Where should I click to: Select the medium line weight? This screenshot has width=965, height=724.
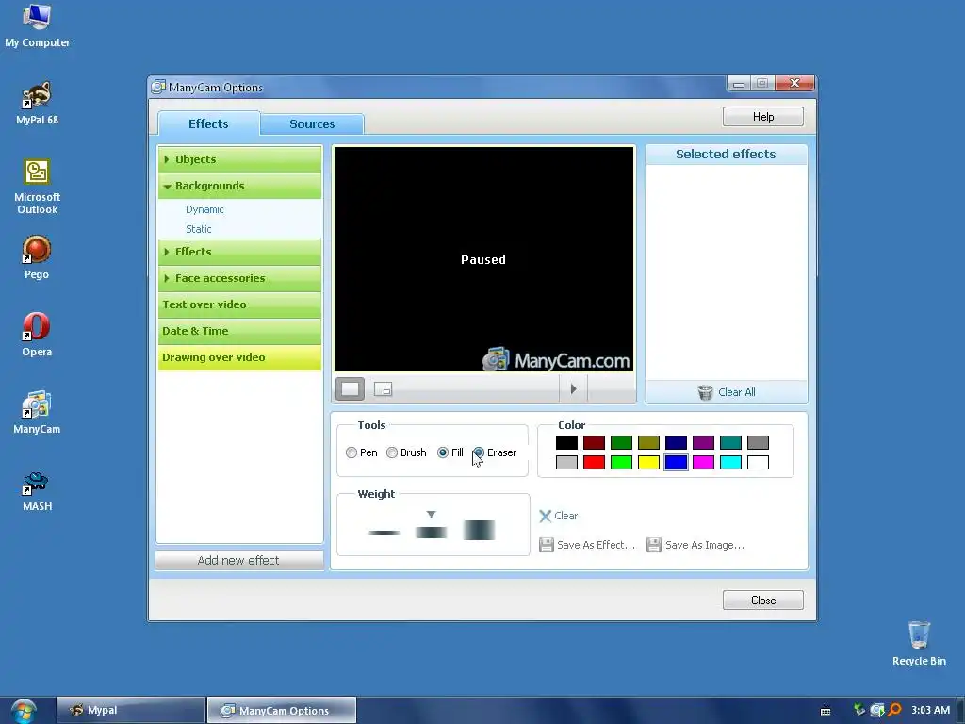[x=431, y=532]
